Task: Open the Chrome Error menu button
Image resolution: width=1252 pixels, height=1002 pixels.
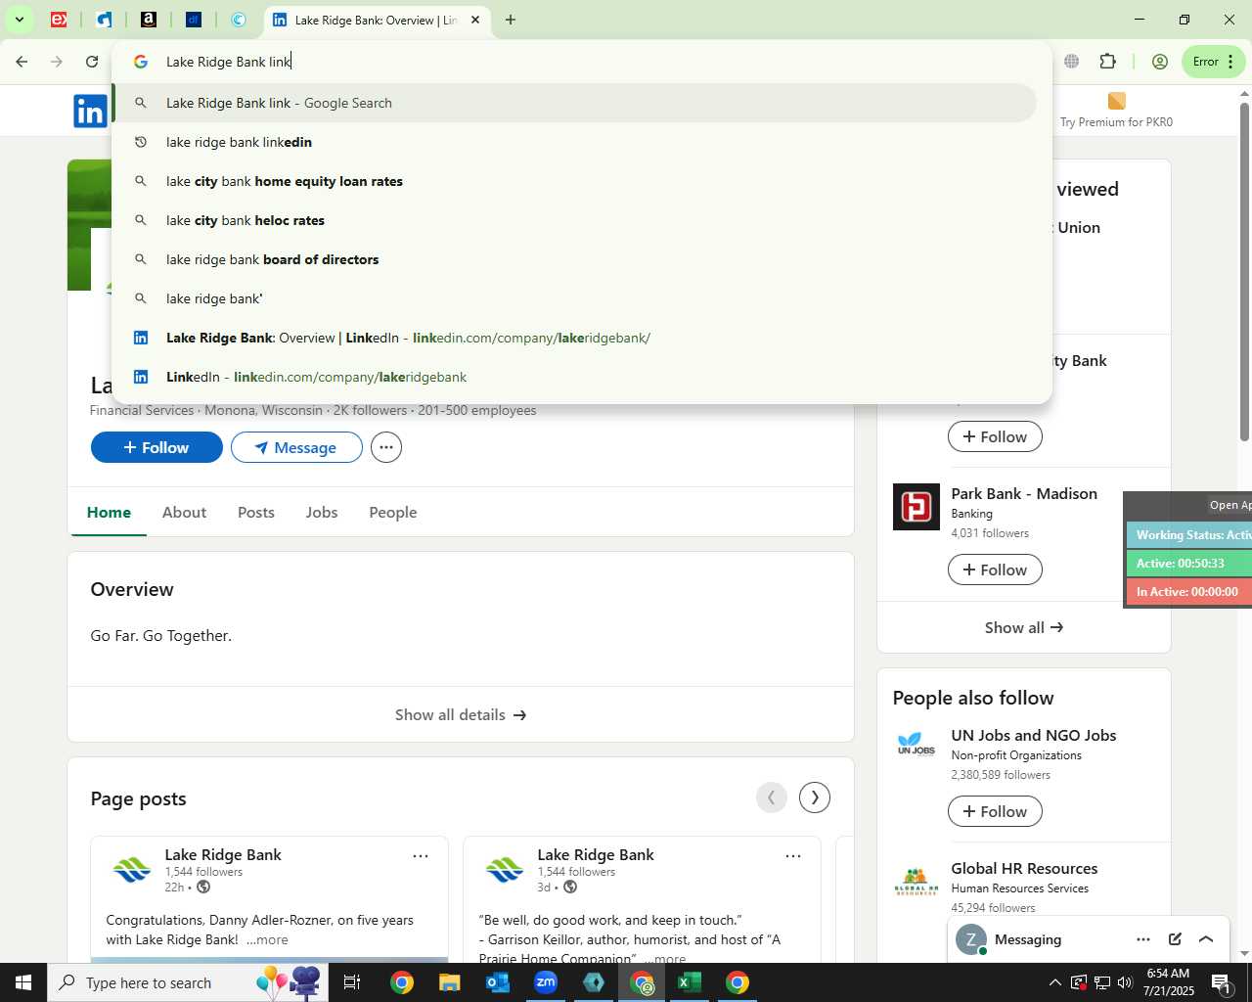Action: click(1213, 62)
